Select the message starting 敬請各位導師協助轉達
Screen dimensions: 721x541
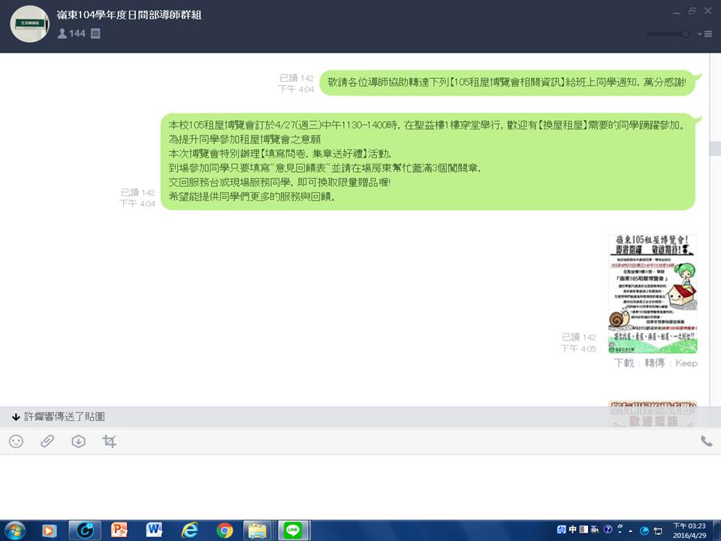(507, 83)
